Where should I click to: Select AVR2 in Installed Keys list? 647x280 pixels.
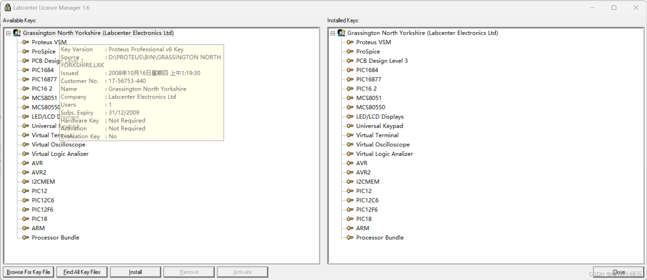click(x=363, y=172)
